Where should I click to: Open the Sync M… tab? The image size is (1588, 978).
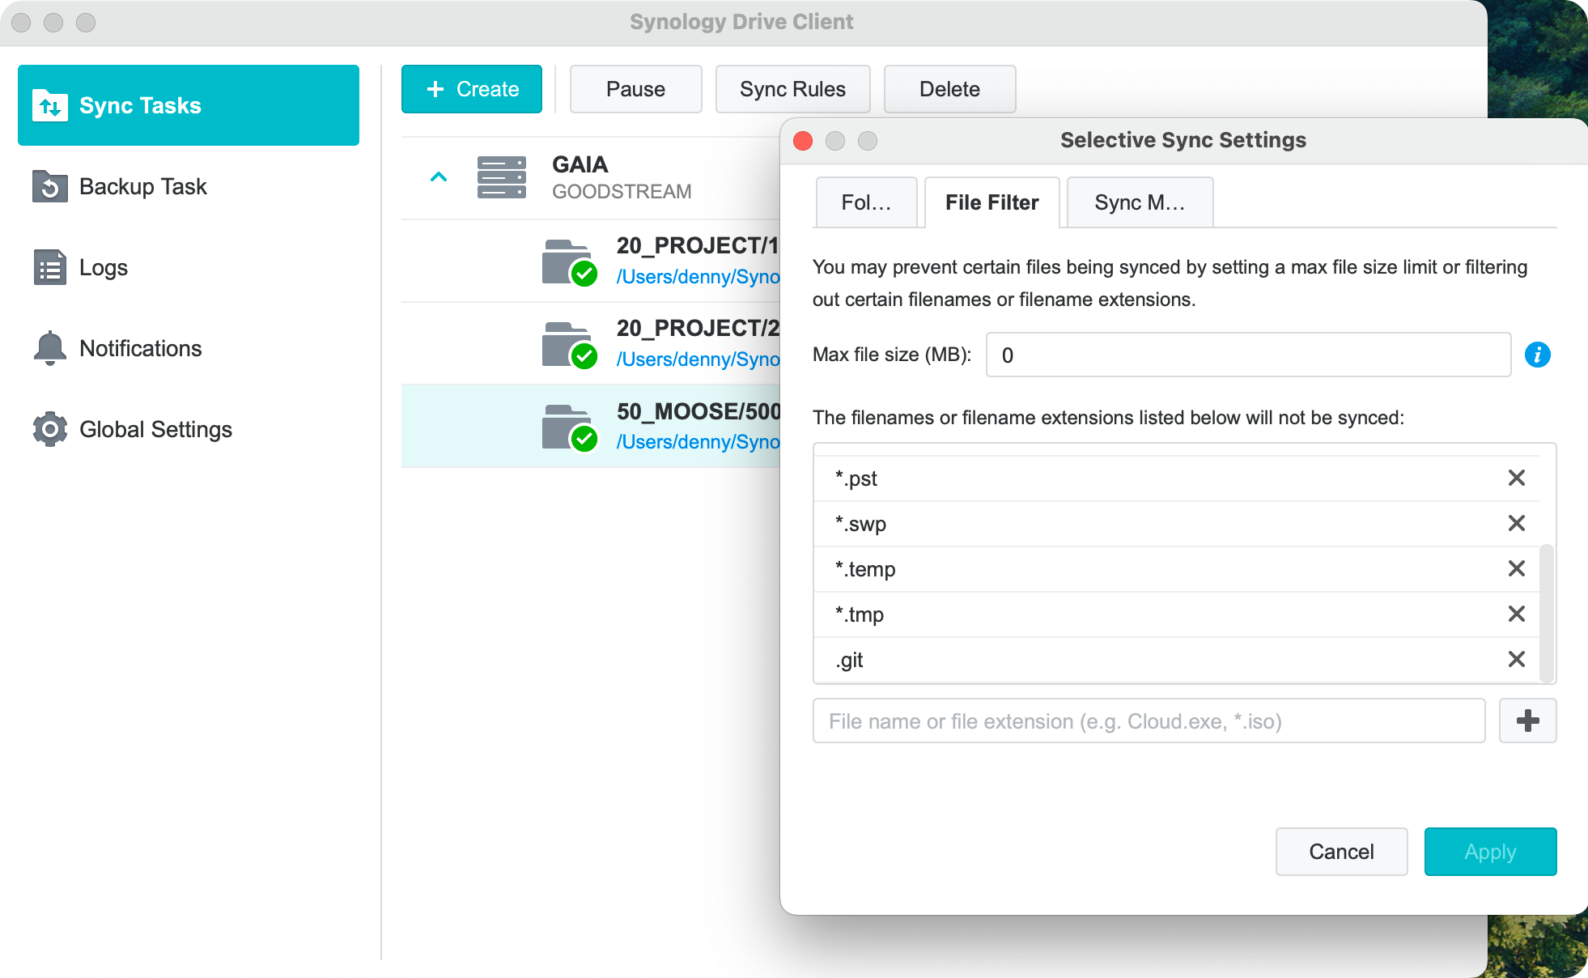(1139, 202)
